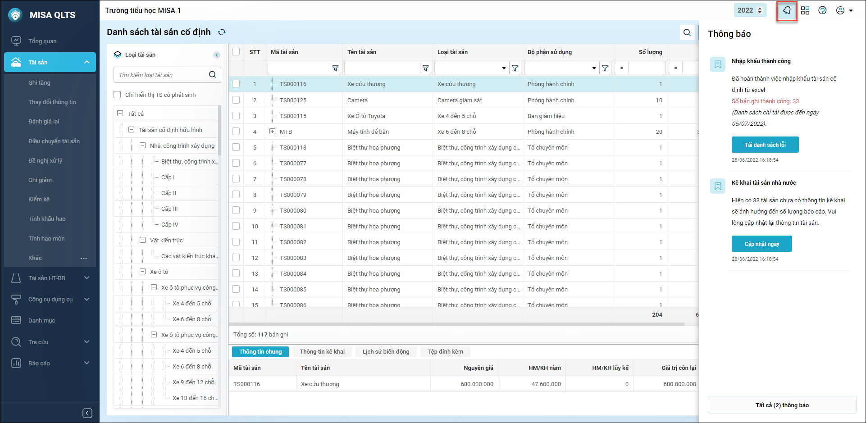Tick the checkbox for row TS000125

tap(236, 100)
